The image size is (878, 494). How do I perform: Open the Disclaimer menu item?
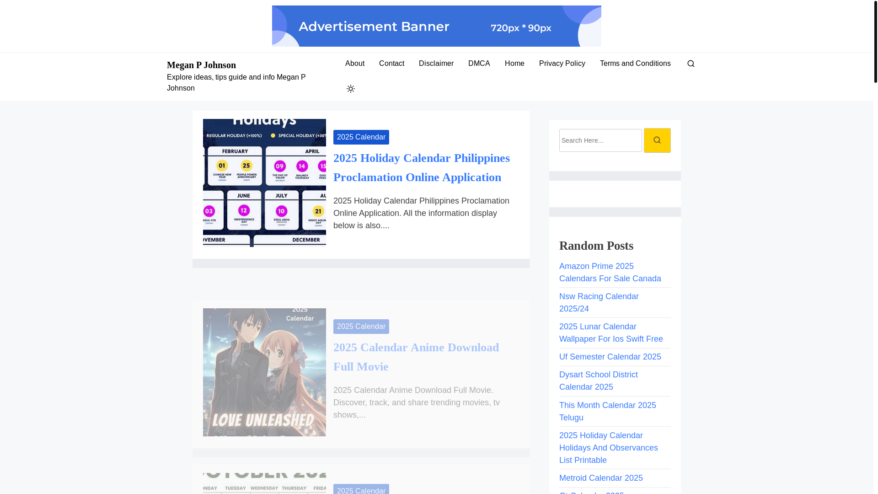436,64
